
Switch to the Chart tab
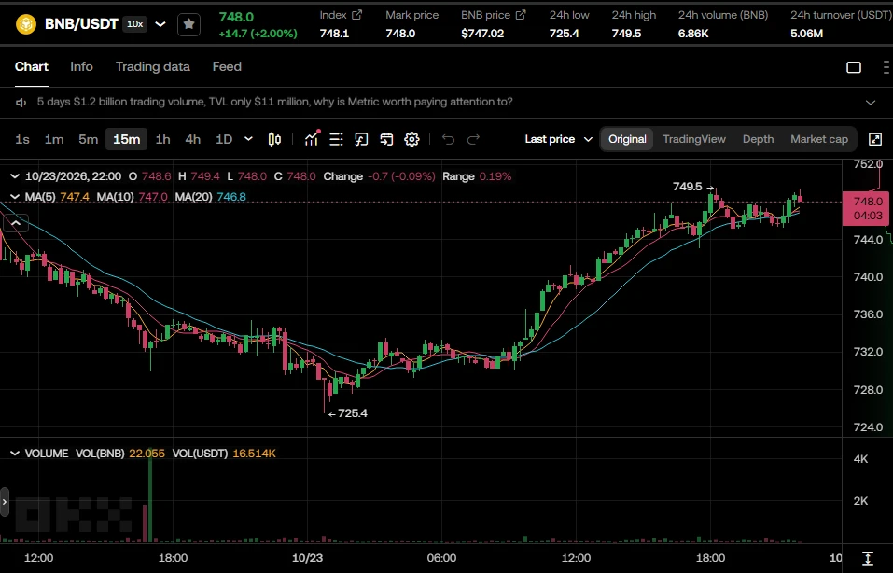(32, 66)
